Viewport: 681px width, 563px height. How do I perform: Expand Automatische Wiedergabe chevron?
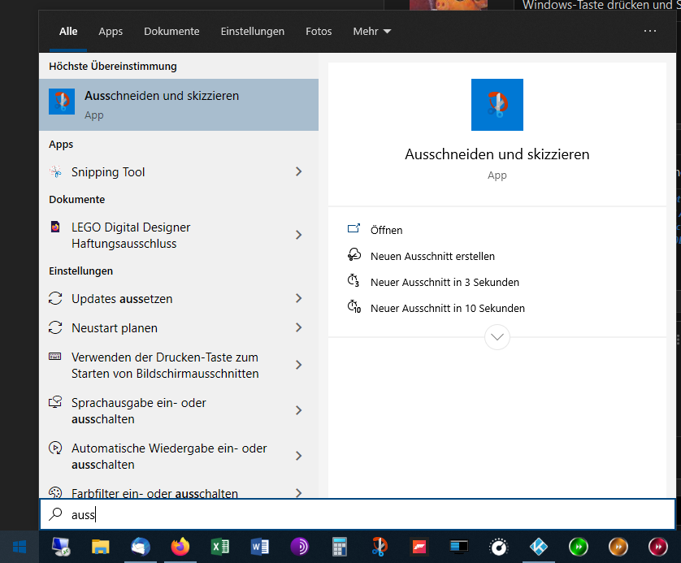pos(299,457)
